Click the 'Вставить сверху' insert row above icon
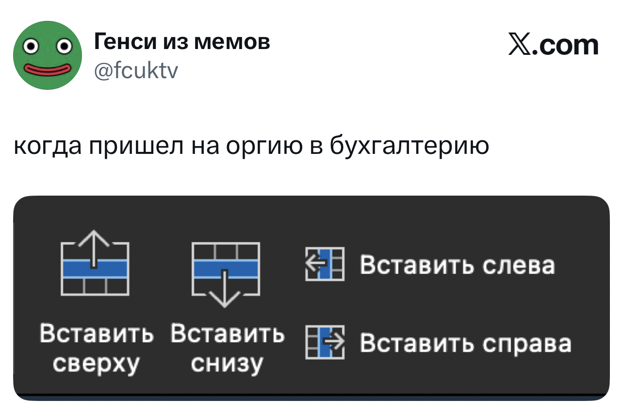The width and height of the screenshot is (623, 416). click(x=95, y=268)
